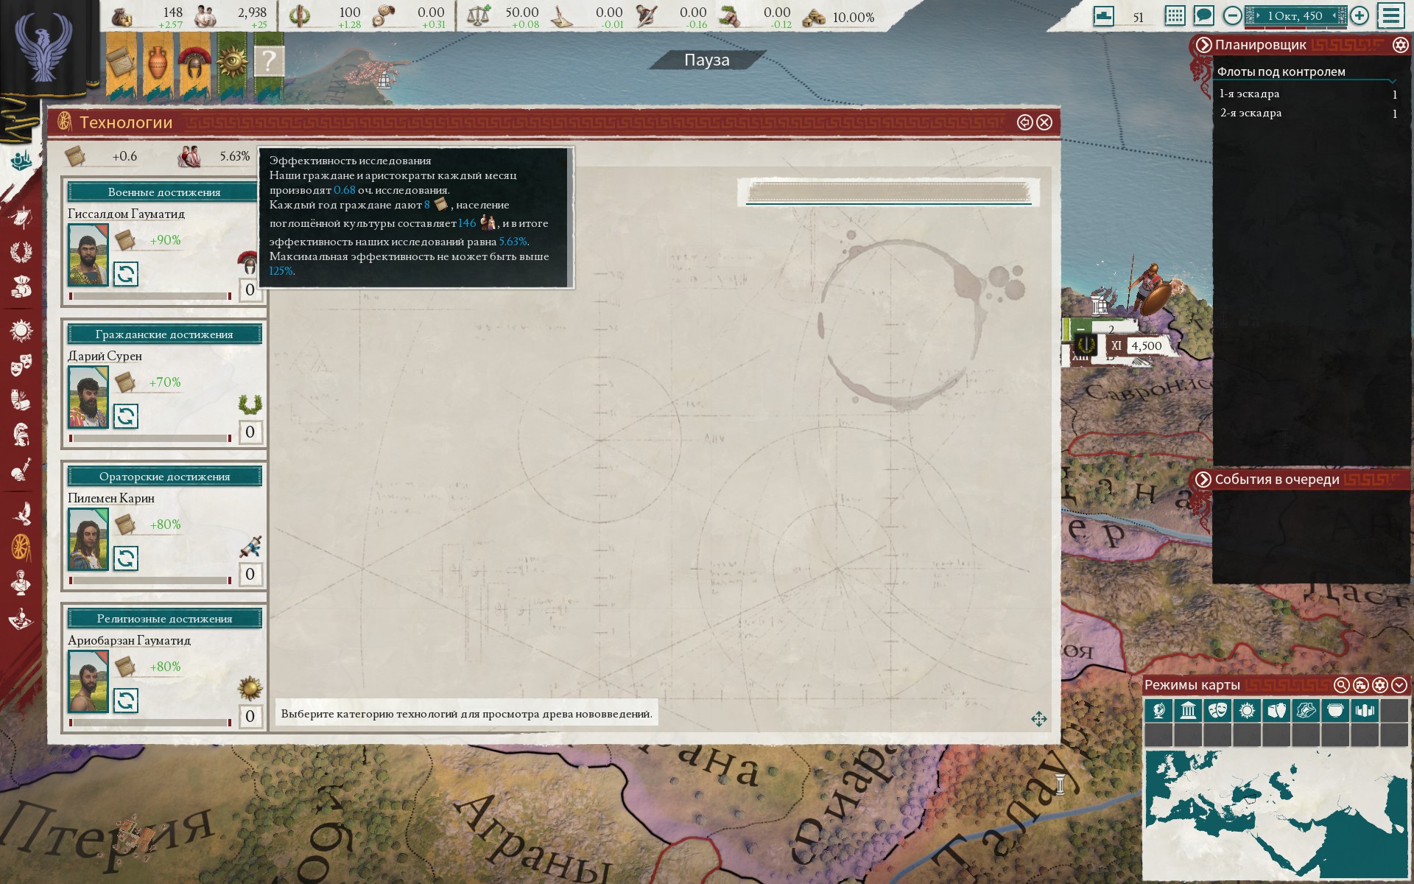Collapse the События в очереди panel
Viewport: 1414px width, 884px height.
point(1203,480)
